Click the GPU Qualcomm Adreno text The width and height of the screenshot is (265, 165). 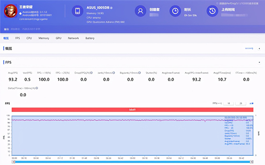106,22
